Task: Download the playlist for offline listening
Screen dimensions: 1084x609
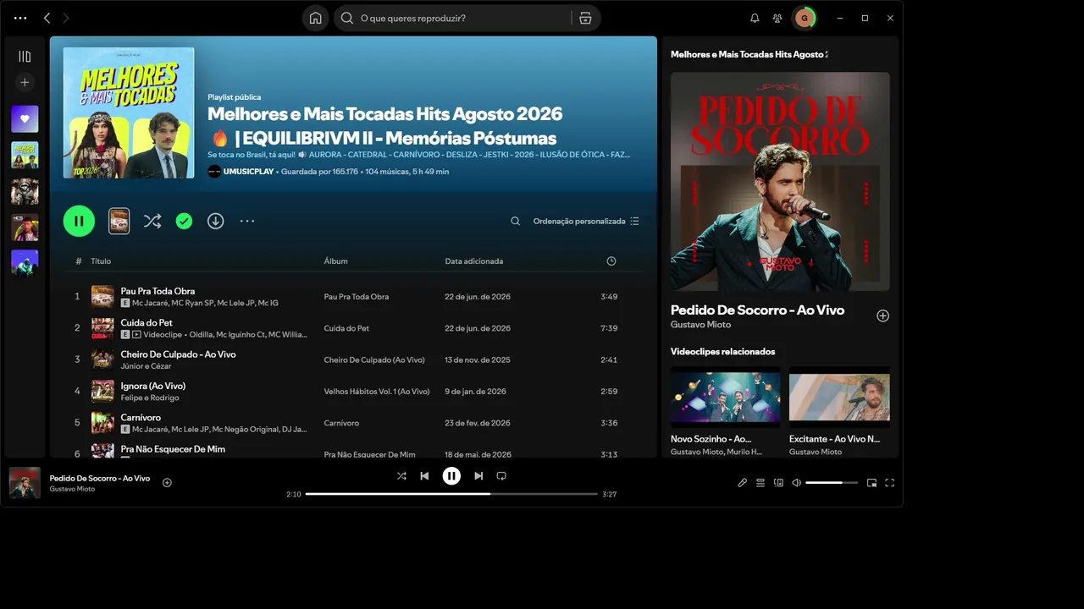Action: (216, 221)
